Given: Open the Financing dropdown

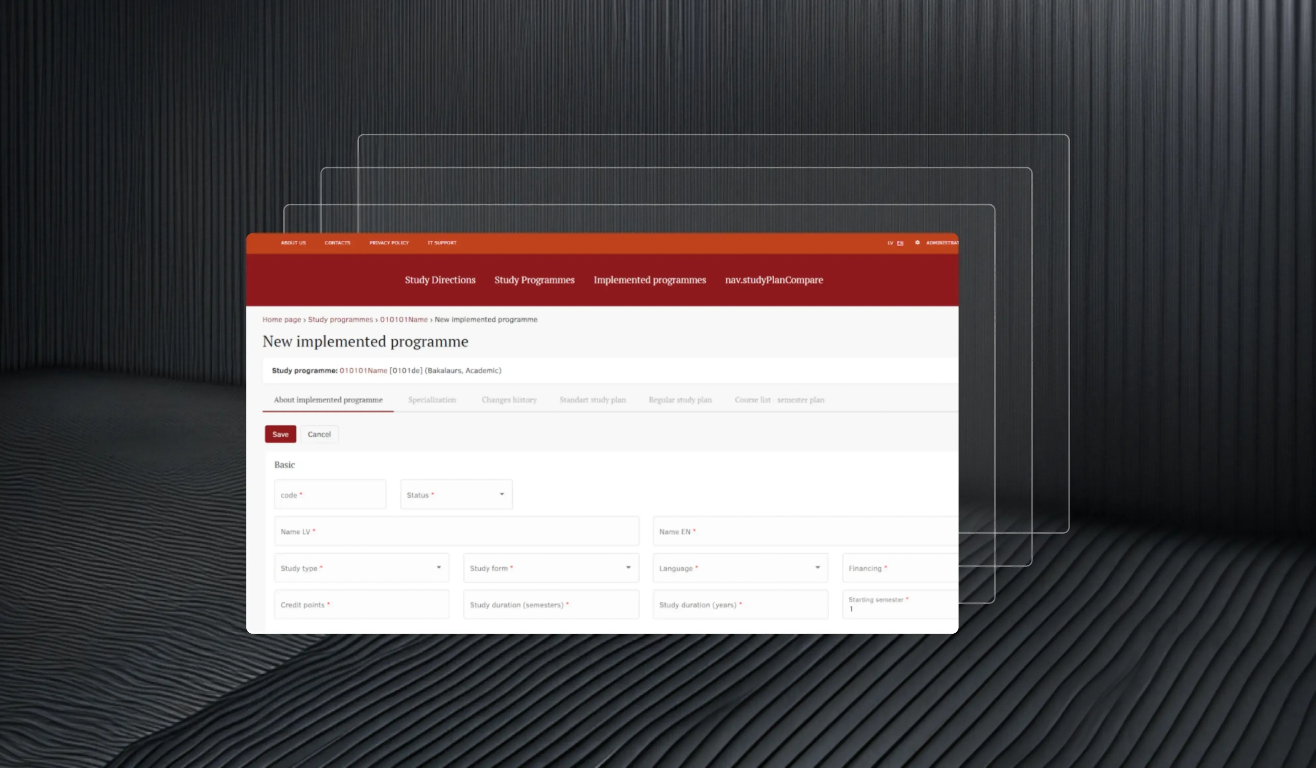Looking at the screenshot, I should coord(899,568).
